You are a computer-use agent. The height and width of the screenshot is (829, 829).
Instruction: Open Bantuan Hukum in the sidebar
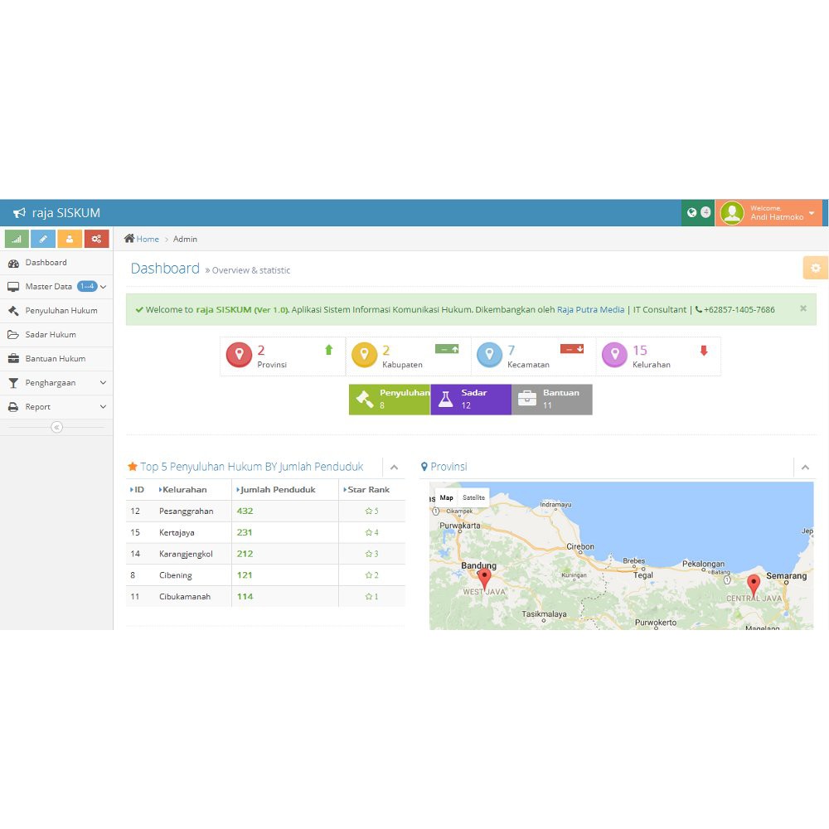click(56, 359)
